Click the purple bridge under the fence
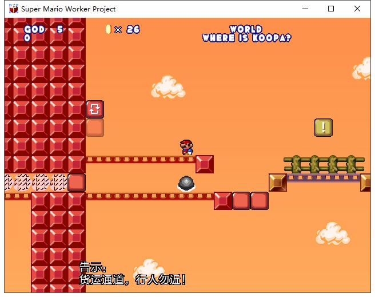This screenshot has height=297, width=375. click(x=324, y=178)
